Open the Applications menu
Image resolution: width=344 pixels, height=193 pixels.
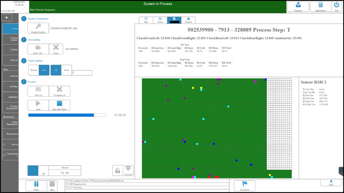pyautogui.click(x=320, y=7)
